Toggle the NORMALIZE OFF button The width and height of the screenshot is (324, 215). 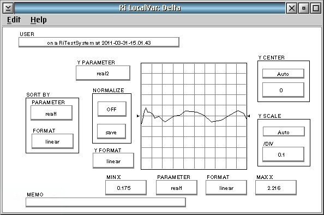112,109
